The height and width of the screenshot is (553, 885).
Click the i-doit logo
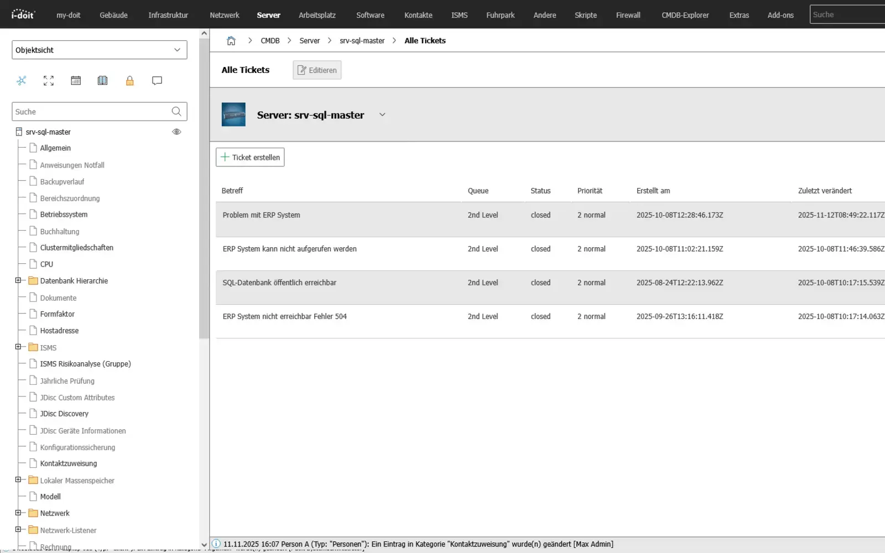tap(23, 14)
